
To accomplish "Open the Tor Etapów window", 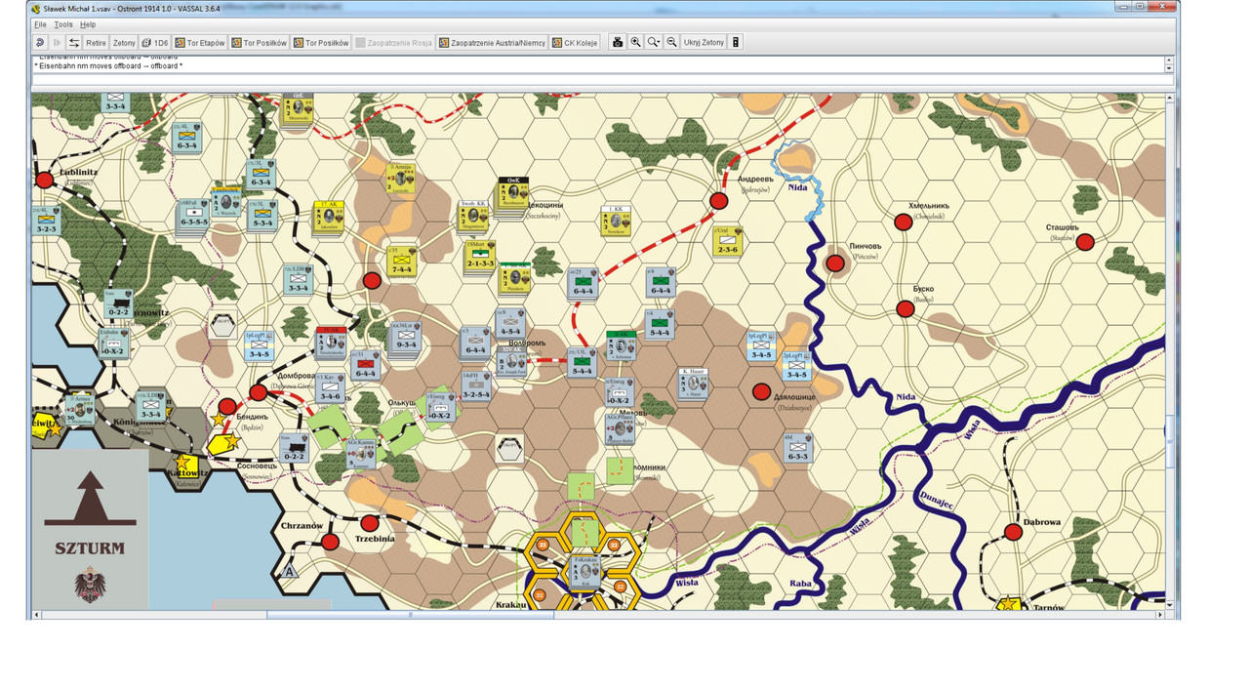I will click(x=200, y=42).
